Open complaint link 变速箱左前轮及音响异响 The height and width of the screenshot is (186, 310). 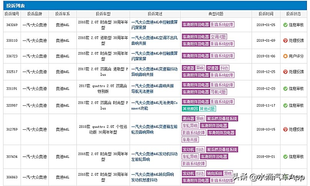[x=154, y=129]
